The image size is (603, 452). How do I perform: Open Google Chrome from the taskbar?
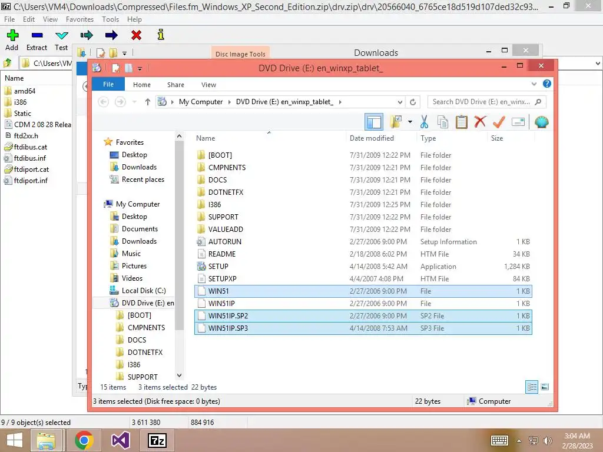click(x=84, y=440)
